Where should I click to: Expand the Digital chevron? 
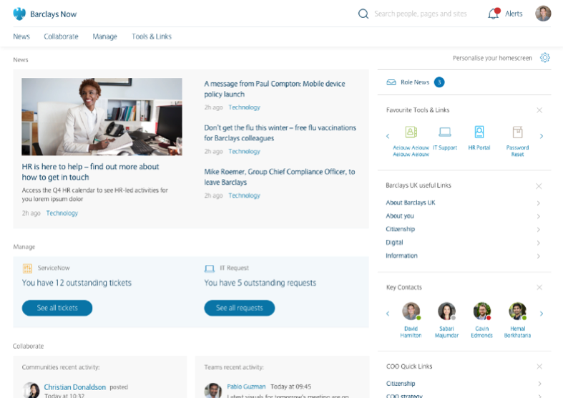(x=539, y=243)
